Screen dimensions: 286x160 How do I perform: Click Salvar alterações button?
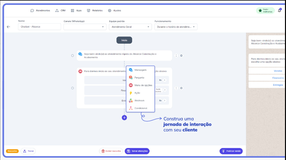click(x=137, y=151)
